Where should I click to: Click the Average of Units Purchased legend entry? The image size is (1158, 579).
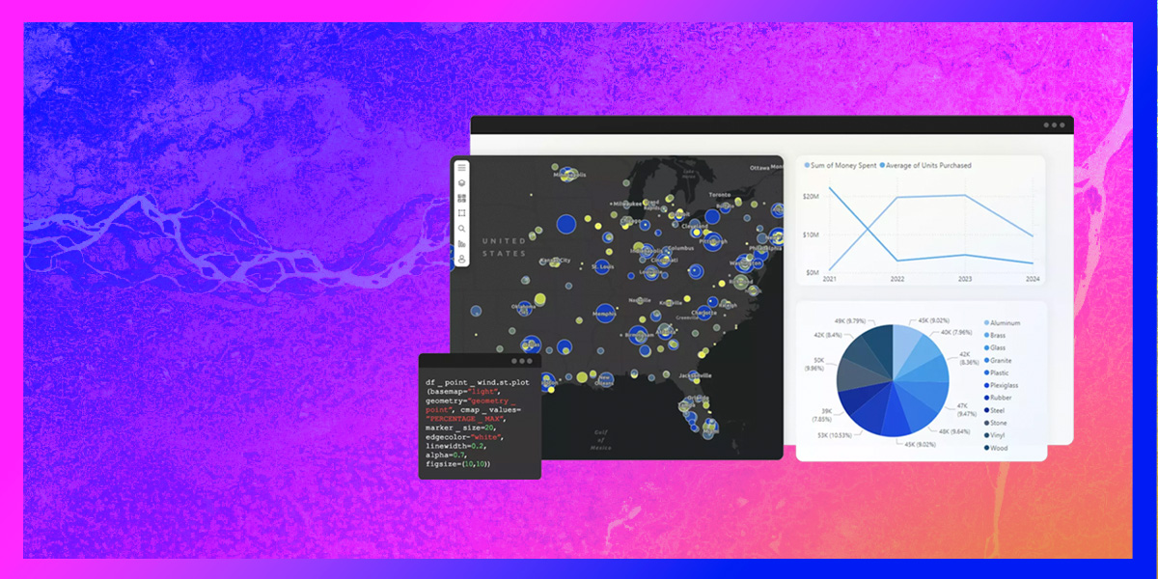(926, 165)
